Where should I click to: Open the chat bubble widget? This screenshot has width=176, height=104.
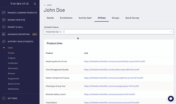(x=171, y=99)
